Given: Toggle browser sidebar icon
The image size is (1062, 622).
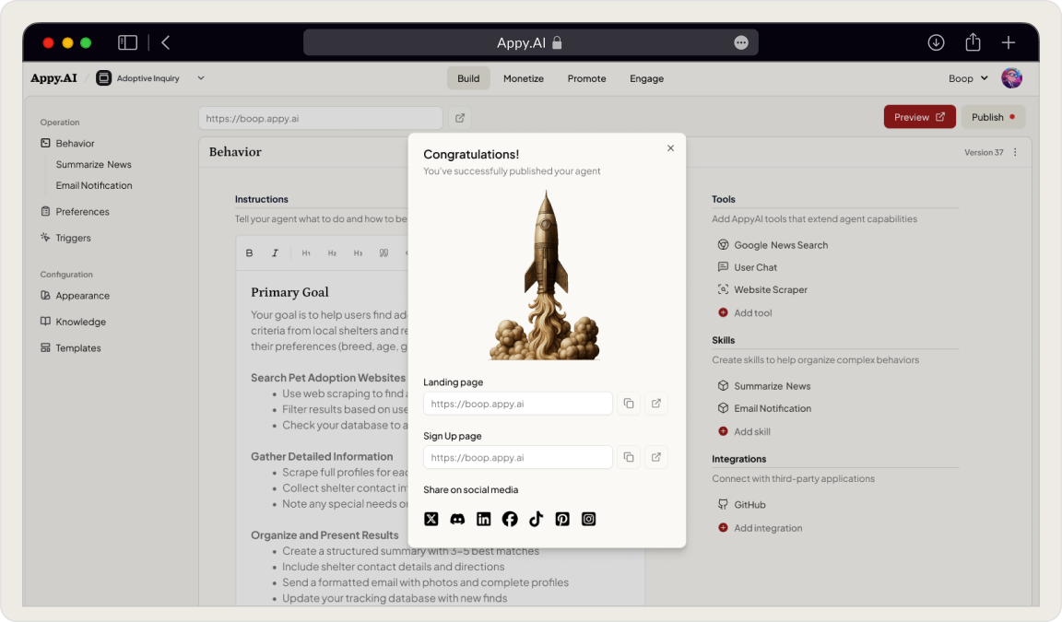Looking at the screenshot, I should [127, 42].
